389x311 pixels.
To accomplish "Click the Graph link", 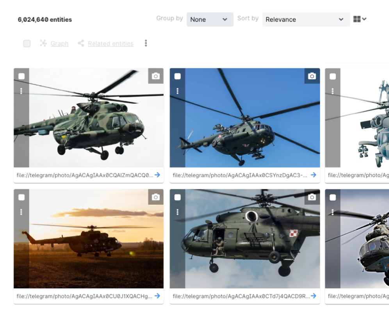I will [x=59, y=44].
